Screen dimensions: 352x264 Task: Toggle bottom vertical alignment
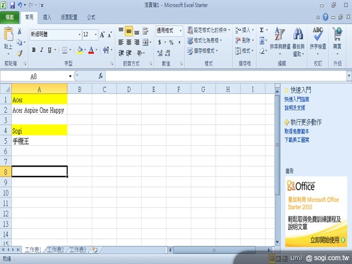pos(136,32)
